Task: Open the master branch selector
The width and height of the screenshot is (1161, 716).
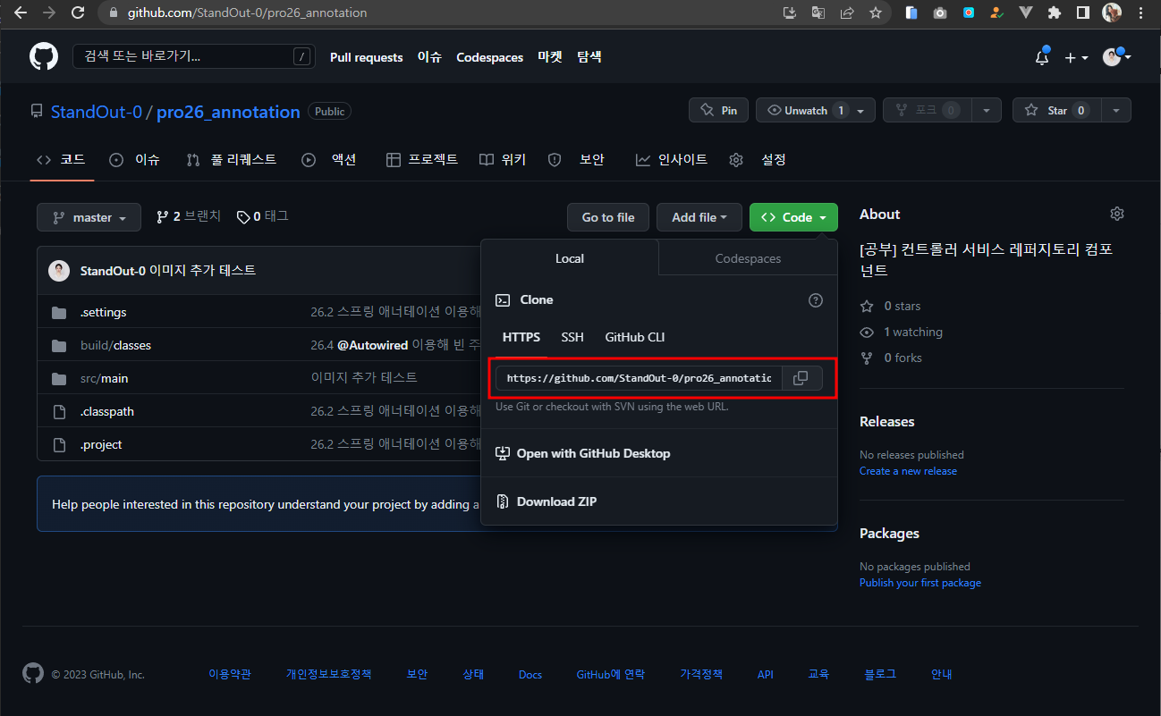Action: tap(89, 217)
